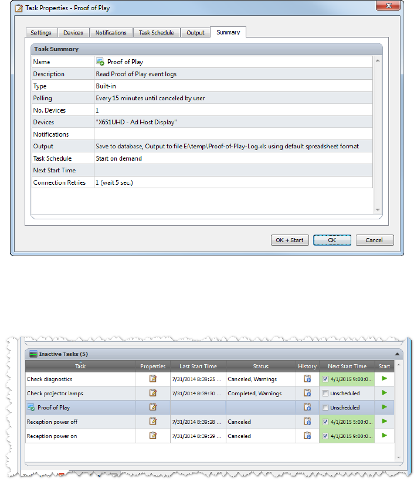Click the Proof of Play icon in summary Name row
This screenshot has height=482, width=414.
[100, 62]
